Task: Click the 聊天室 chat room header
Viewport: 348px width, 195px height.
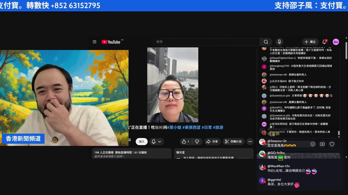Action: click(x=181, y=152)
